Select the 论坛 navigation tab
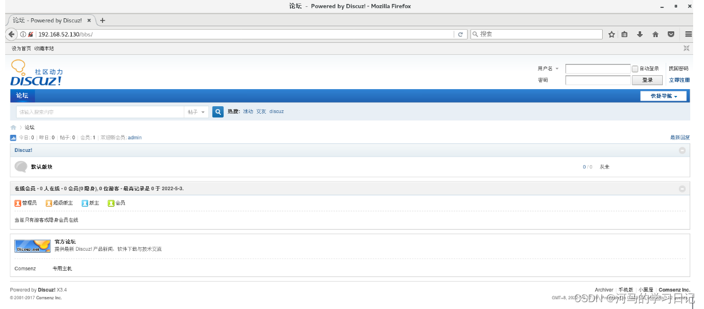Screen dimensions: 704x309 click(x=22, y=96)
